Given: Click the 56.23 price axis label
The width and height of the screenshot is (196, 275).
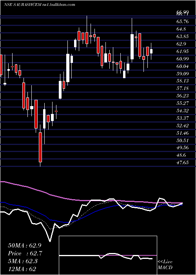Looking at the screenshot, I should [x=183, y=96].
